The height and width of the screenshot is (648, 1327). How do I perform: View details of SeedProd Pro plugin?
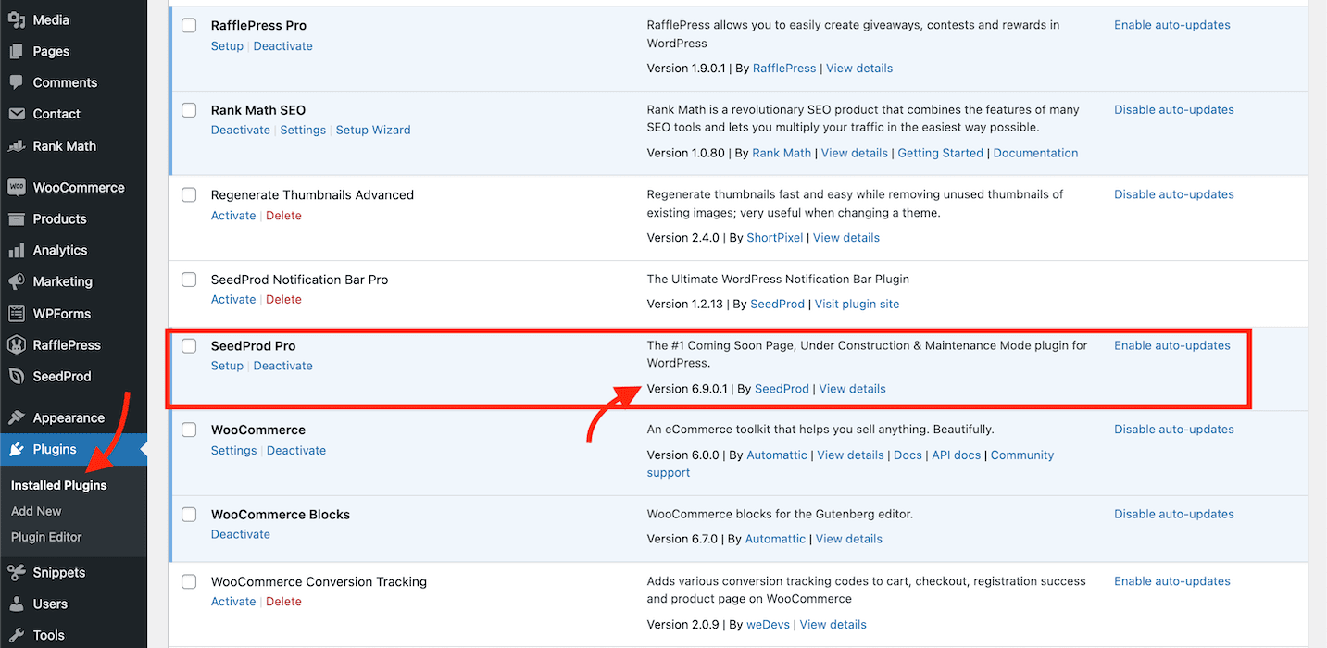click(853, 389)
